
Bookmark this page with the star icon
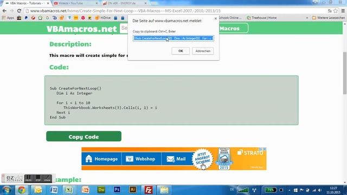pyautogui.click(x=336, y=11)
